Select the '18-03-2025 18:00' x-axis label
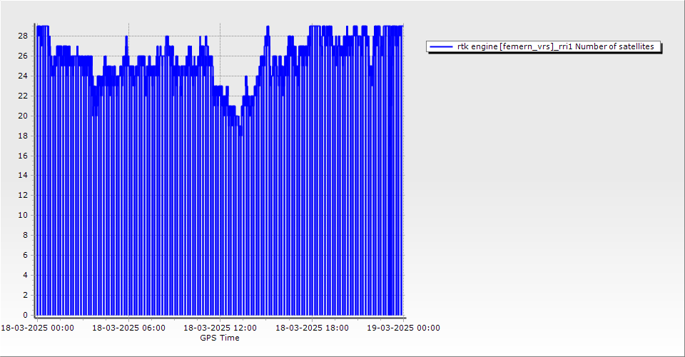The width and height of the screenshot is (685, 357). coord(312,328)
